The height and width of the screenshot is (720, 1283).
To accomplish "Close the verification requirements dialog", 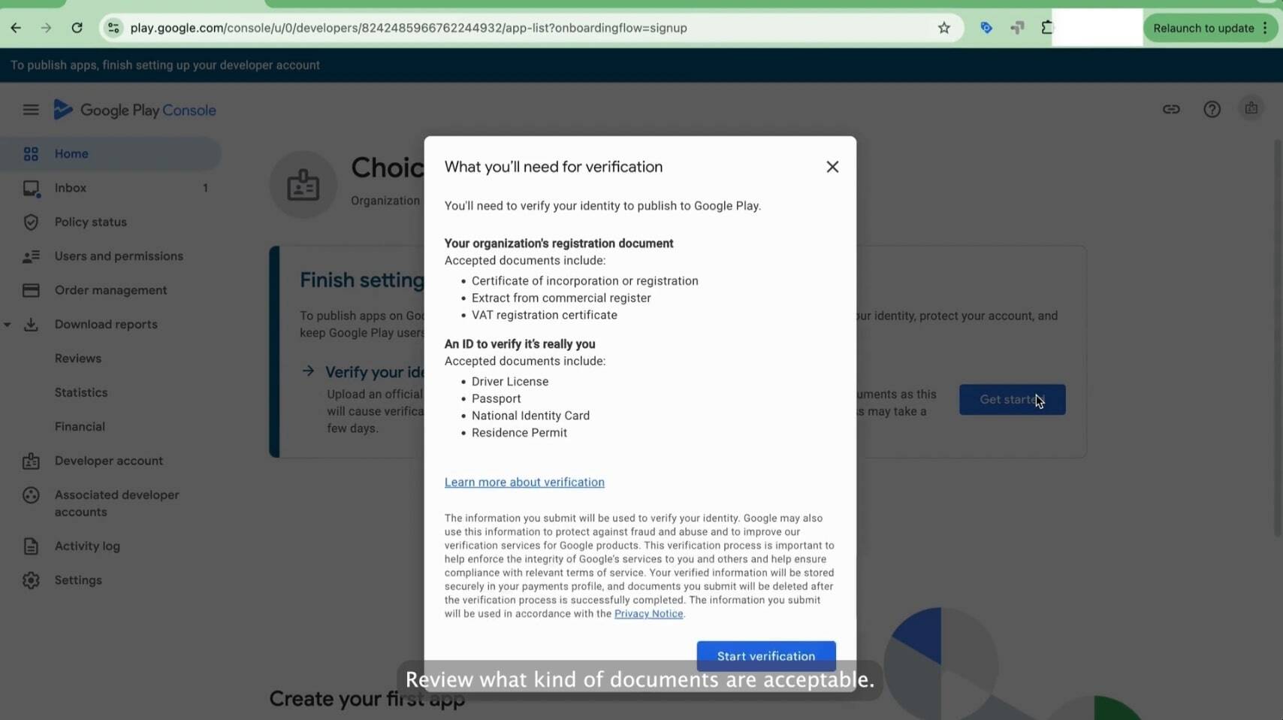I will [832, 166].
